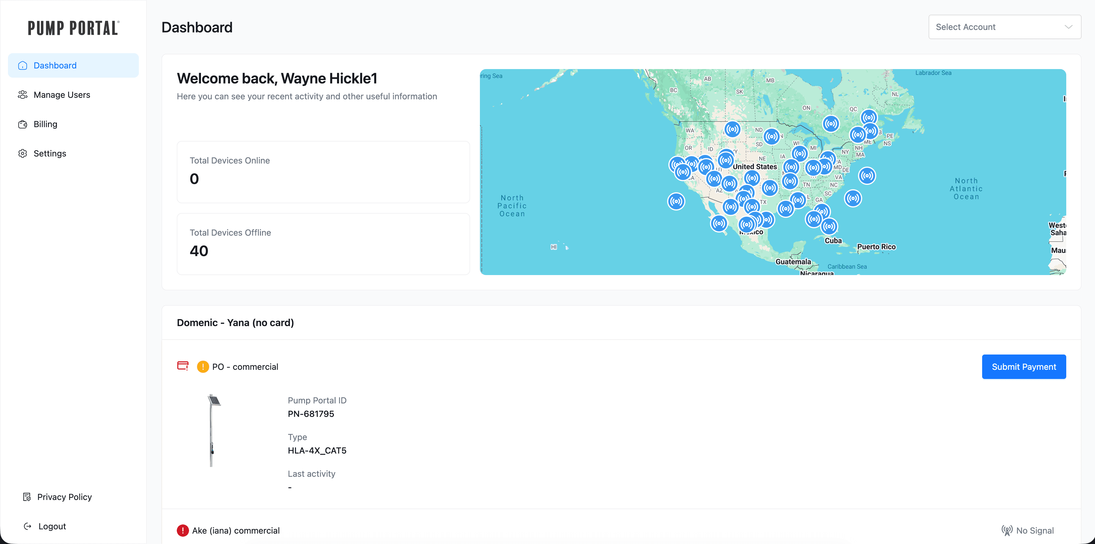The height and width of the screenshot is (544, 1095).
Task: Click the online device count 0
Action: pyautogui.click(x=194, y=179)
